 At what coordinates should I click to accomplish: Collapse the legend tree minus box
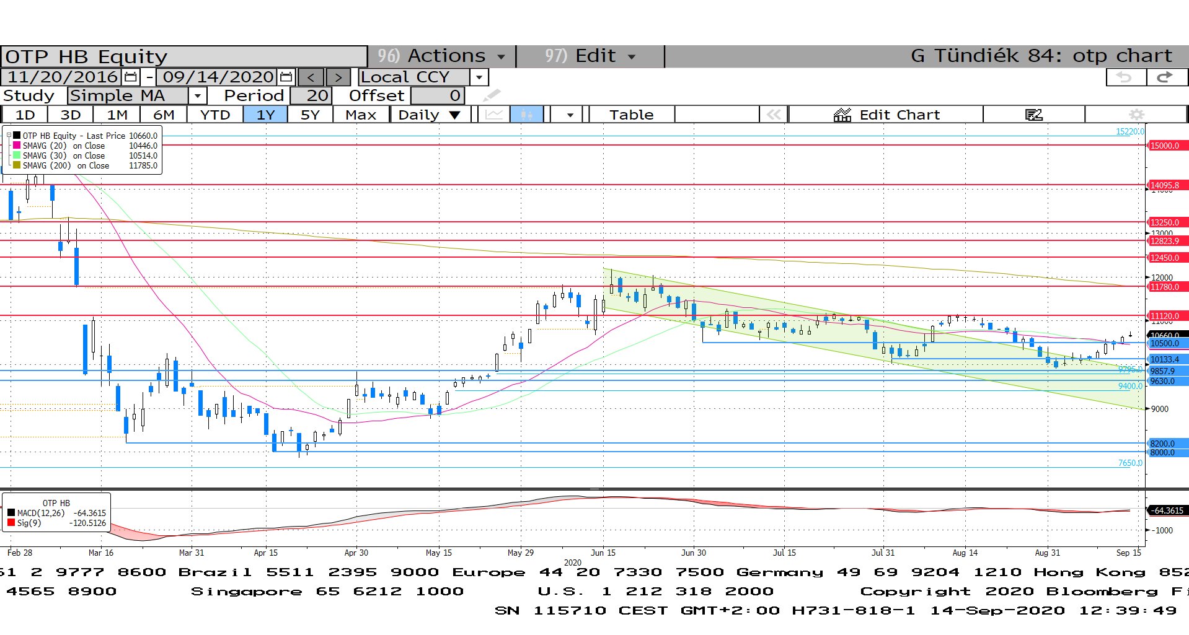point(9,136)
